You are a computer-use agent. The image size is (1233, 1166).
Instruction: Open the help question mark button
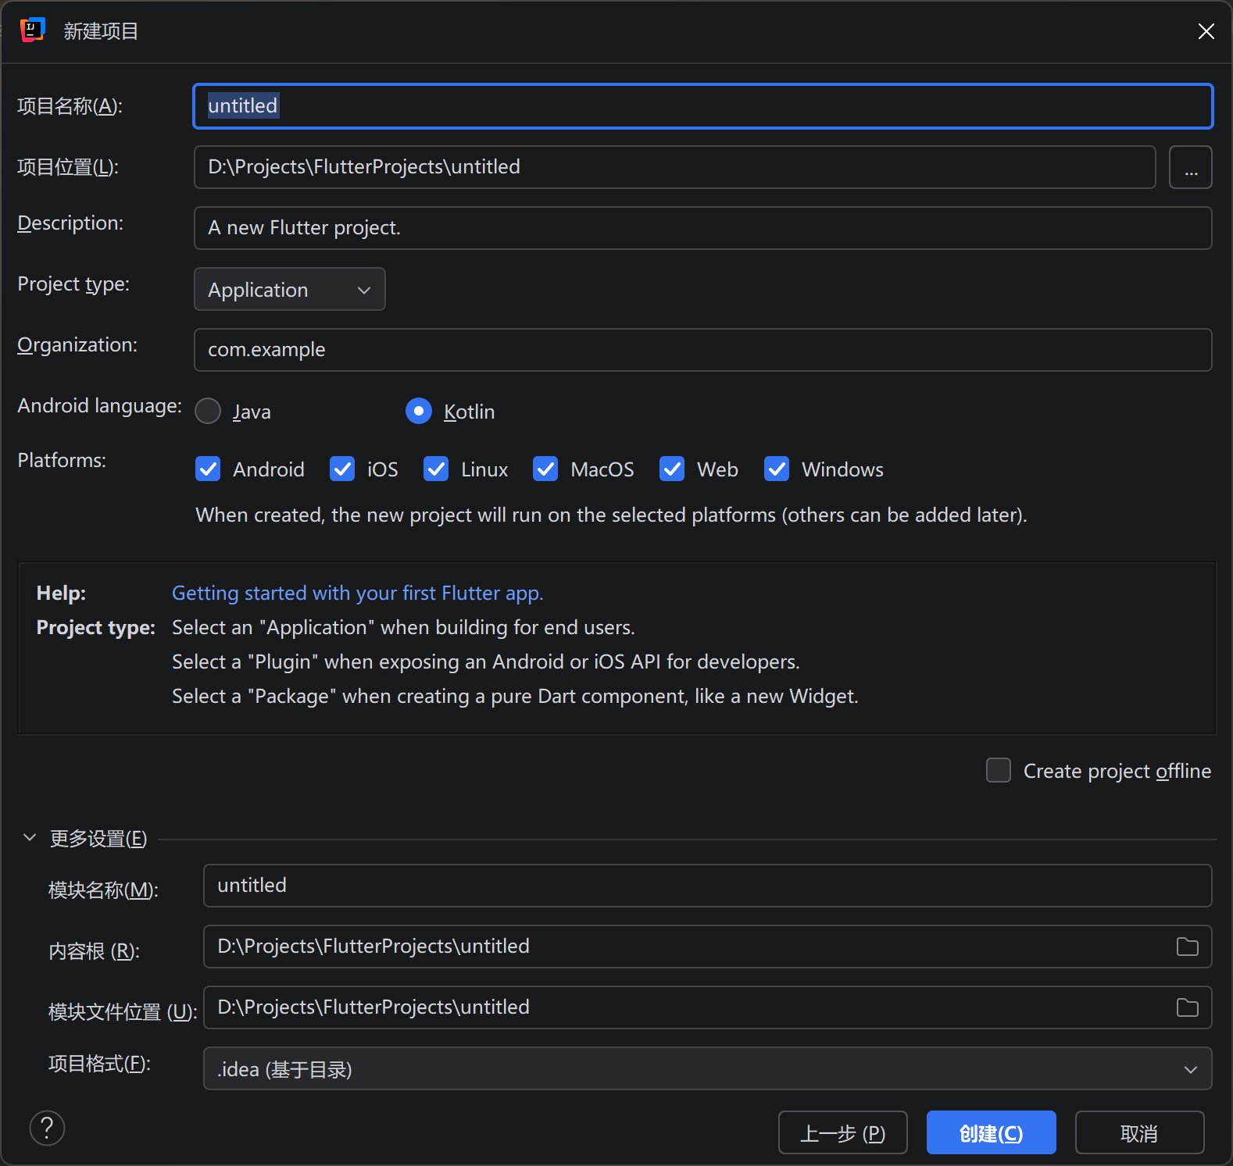tap(47, 1129)
